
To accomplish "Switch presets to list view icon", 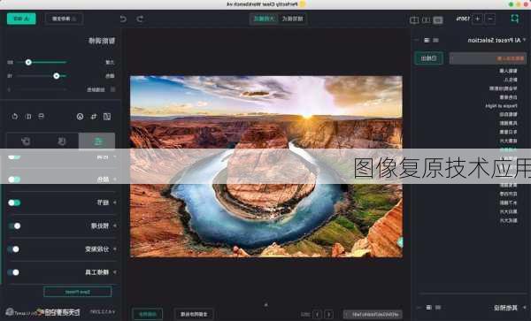I will tap(427, 41).
